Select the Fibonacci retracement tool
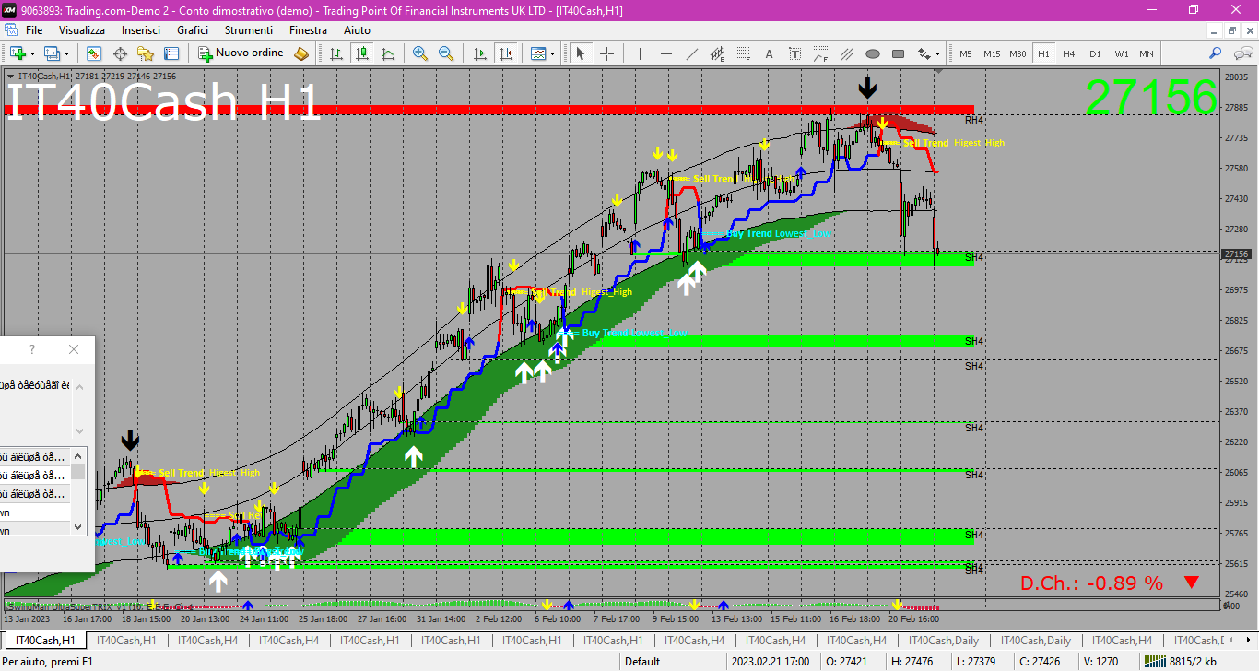The width and height of the screenshot is (1259, 671). click(x=743, y=53)
